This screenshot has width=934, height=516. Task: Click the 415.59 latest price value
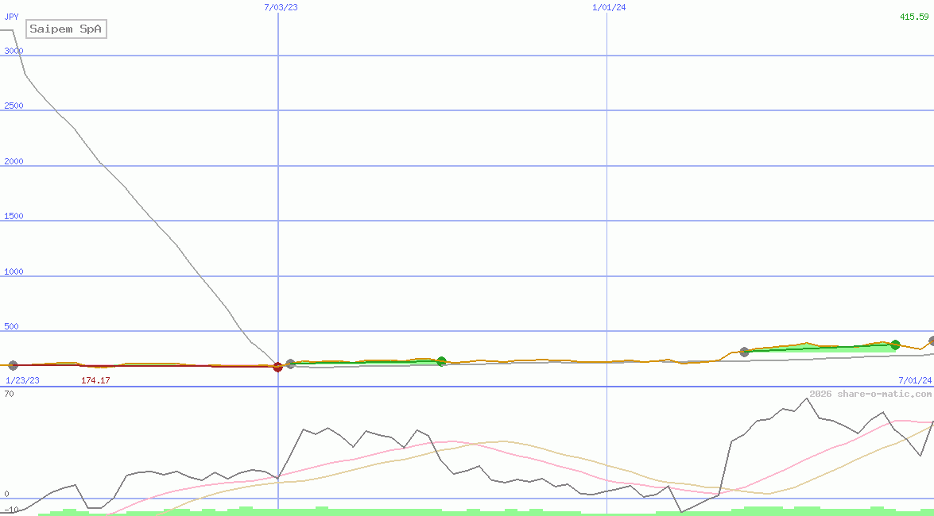pos(914,17)
